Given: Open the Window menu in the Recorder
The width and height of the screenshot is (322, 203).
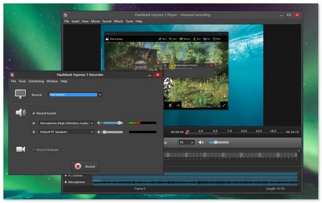Looking at the screenshot, I should (52, 81).
